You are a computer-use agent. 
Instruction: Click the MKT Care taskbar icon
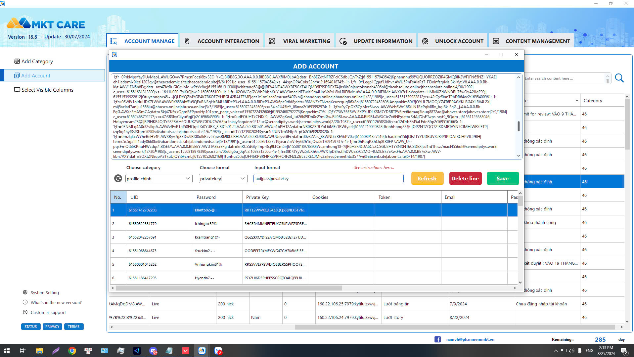(202, 350)
